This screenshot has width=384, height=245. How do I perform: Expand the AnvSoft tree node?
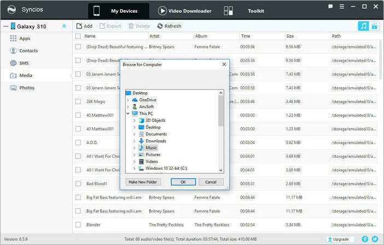[128, 107]
